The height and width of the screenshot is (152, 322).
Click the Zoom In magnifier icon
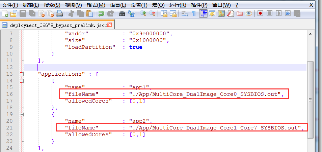[143, 14]
